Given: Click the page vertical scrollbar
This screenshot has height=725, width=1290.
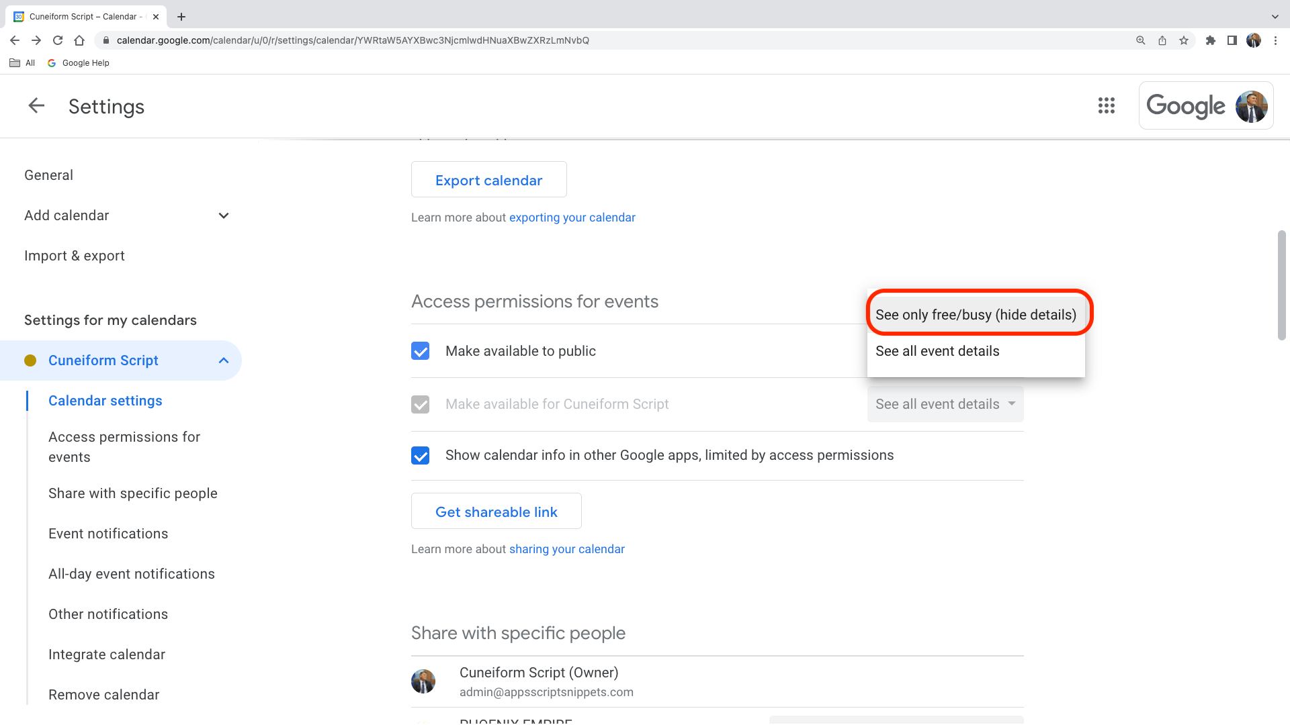Looking at the screenshot, I should coord(1281,285).
